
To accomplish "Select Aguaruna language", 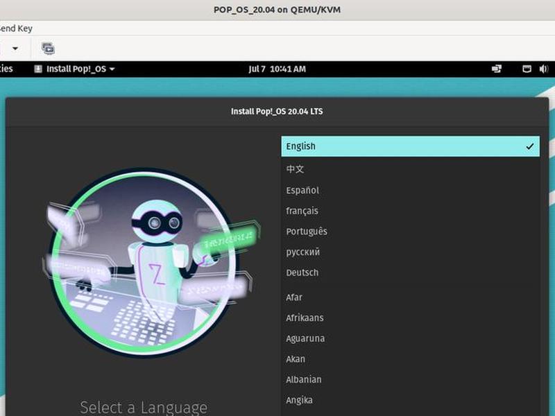I will click(x=410, y=338).
